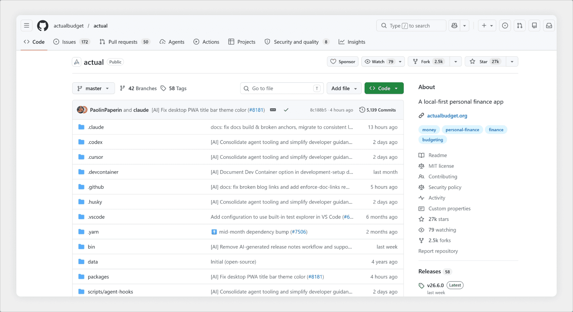Click the Sponsor button

[x=343, y=62]
